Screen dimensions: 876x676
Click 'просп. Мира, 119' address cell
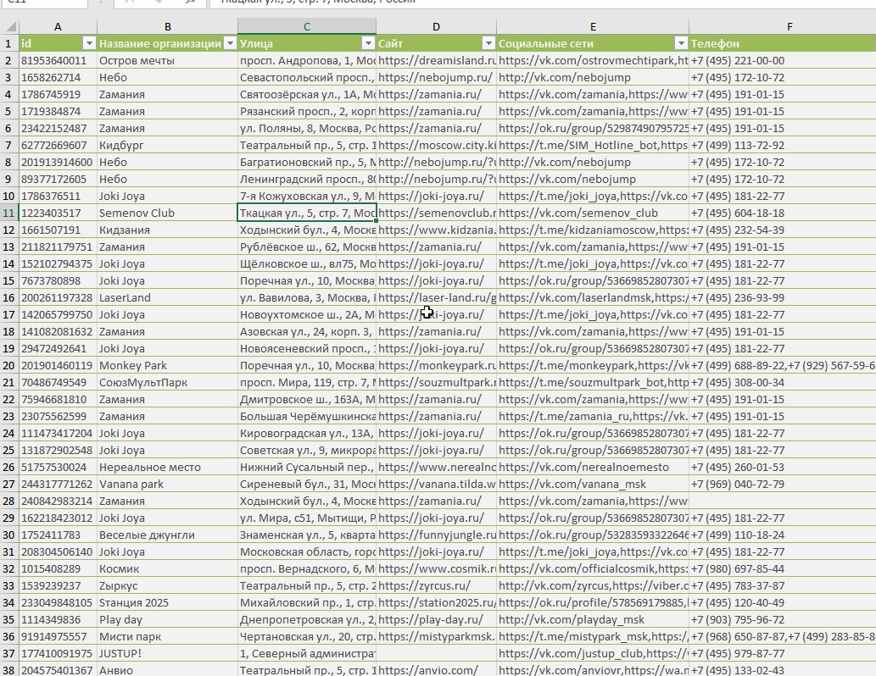pyautogui.click(x=307, y=382)
